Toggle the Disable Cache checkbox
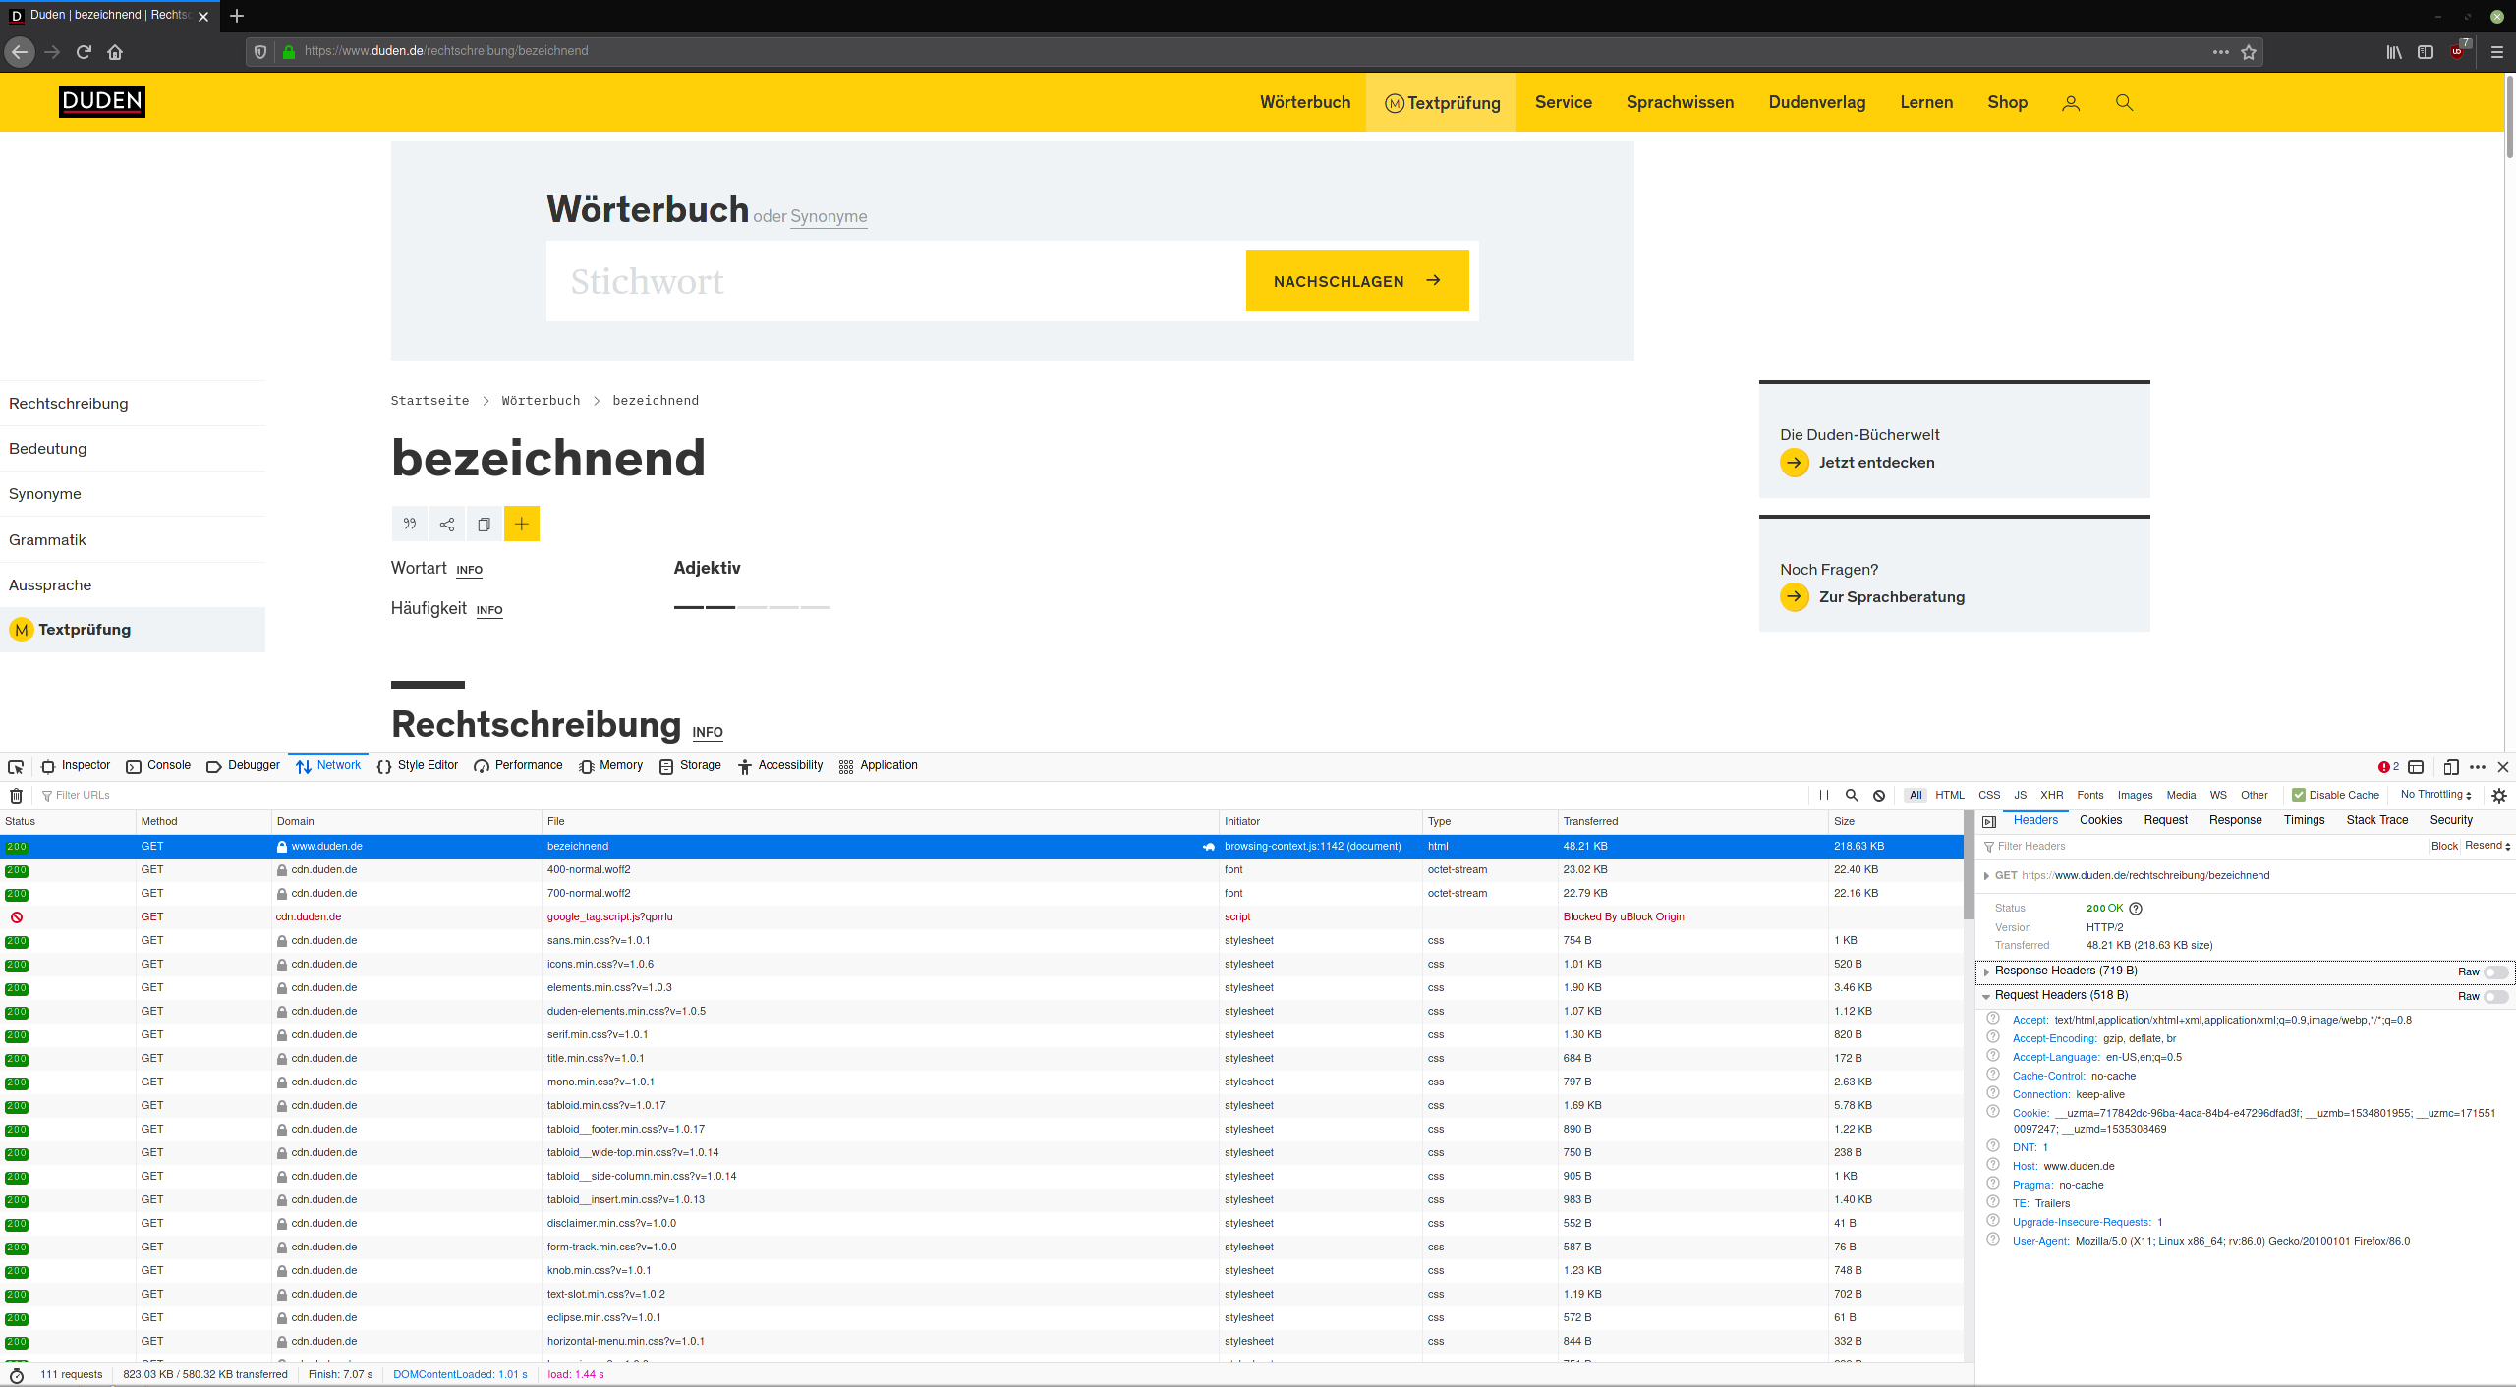 (x=2299, y=795)
